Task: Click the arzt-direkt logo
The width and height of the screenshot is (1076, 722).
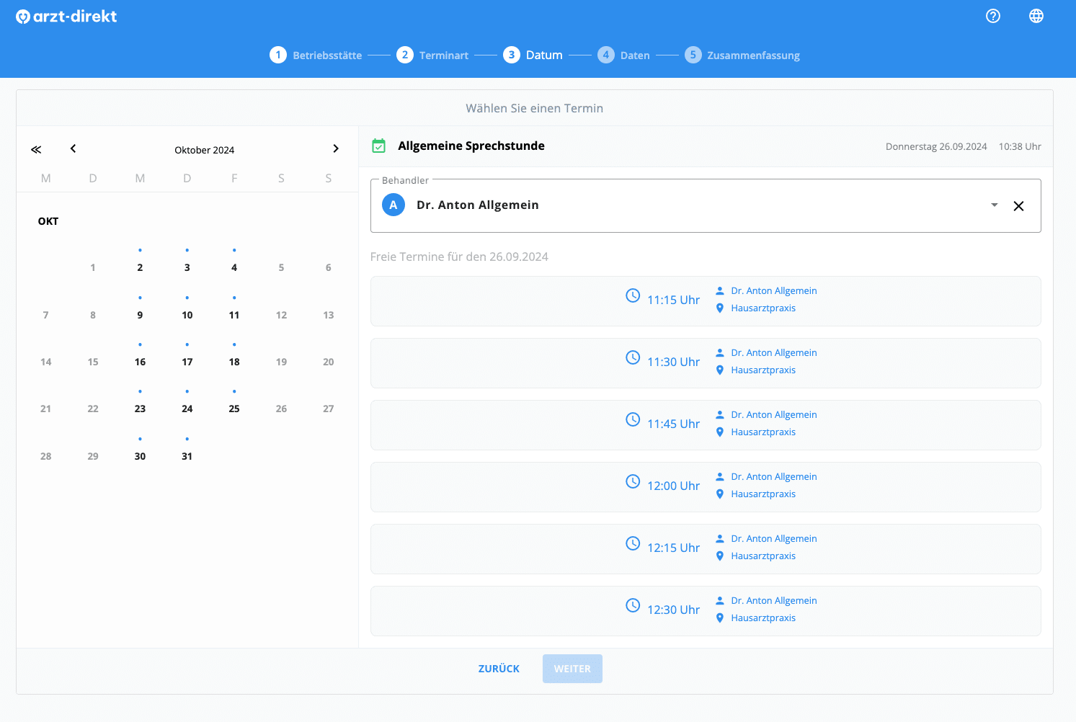Action: click(x=66, y=17)
